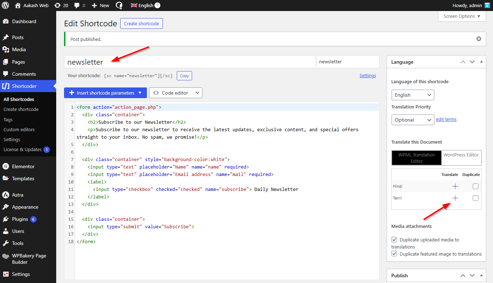Viewport: 493px width, 283px height.
Task: Go to Aakash Web site home icon
Action: tap(18, 5)
